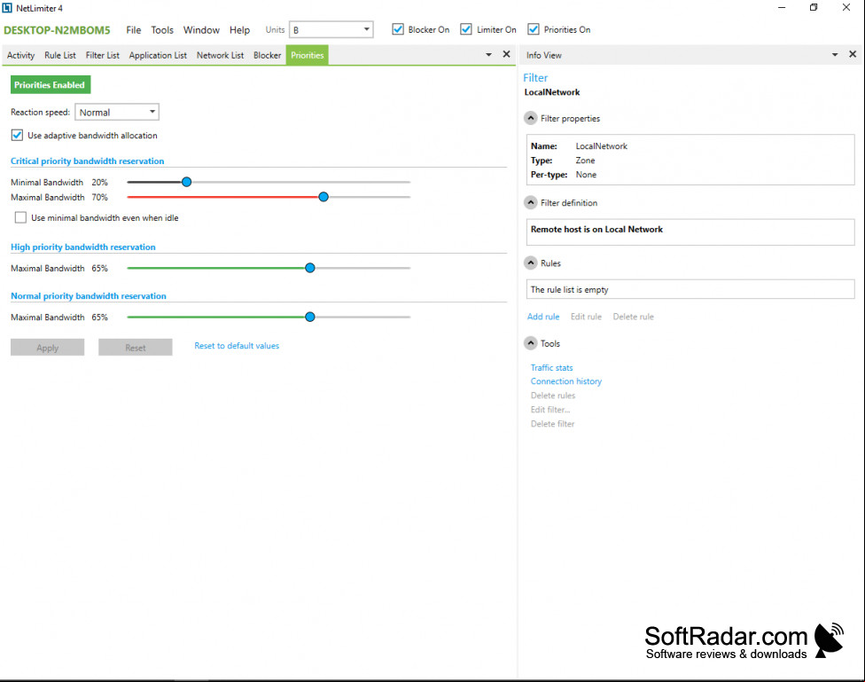Image resolution: width=865 pixels, height=682 pixels.
Task: Collapse the Filter properties section
Action: coord(530,118)
